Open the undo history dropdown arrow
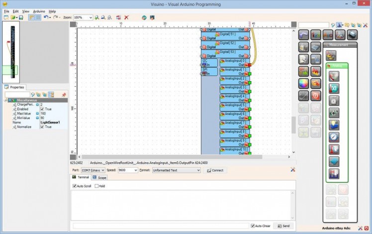The height and width of the screenshot is (234, 372). point(50,17)
